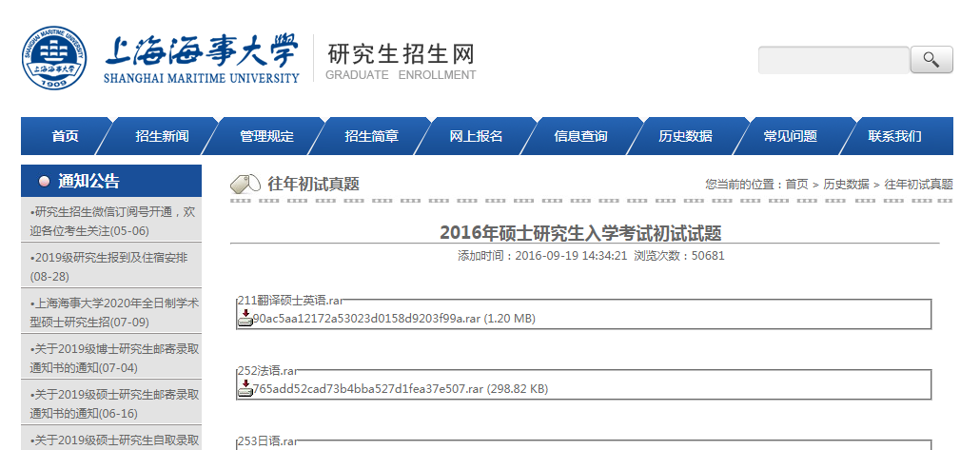Click the red dot beside 通知公告
Image resolution: width=980 pixels, height=450 pixels.
44,182
